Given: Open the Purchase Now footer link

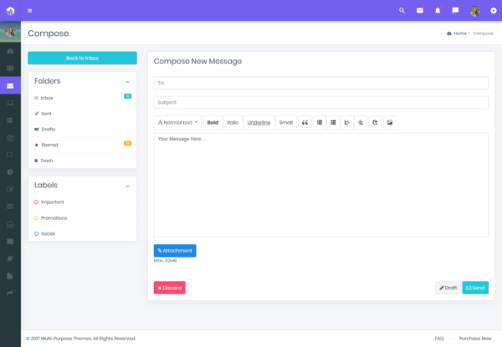Looking at the screenshot, I should 475,339.
